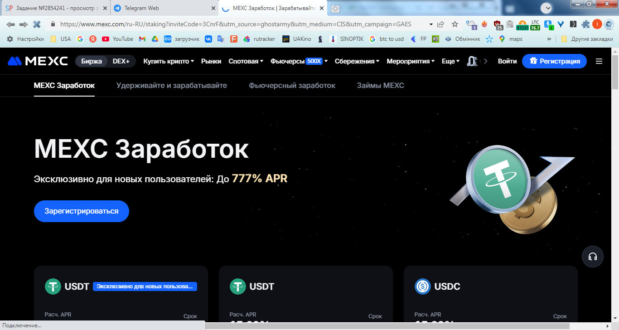The width and height of the screenshot is (619, 330).
Task: Open the orange profile avatar
Action: click(597, 24)
